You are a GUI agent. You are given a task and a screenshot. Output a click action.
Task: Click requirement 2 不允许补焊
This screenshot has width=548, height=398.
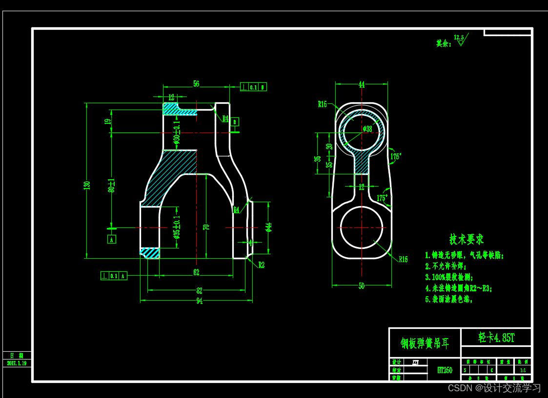[446, 266]
